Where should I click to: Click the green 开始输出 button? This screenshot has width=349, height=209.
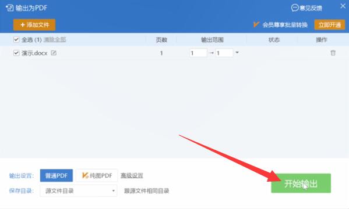pyautogui.click(x=301, y=183)
